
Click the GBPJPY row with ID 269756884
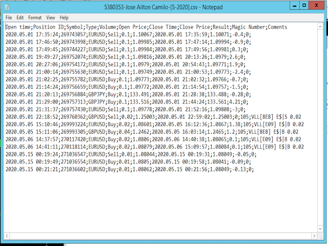[128, 94]
